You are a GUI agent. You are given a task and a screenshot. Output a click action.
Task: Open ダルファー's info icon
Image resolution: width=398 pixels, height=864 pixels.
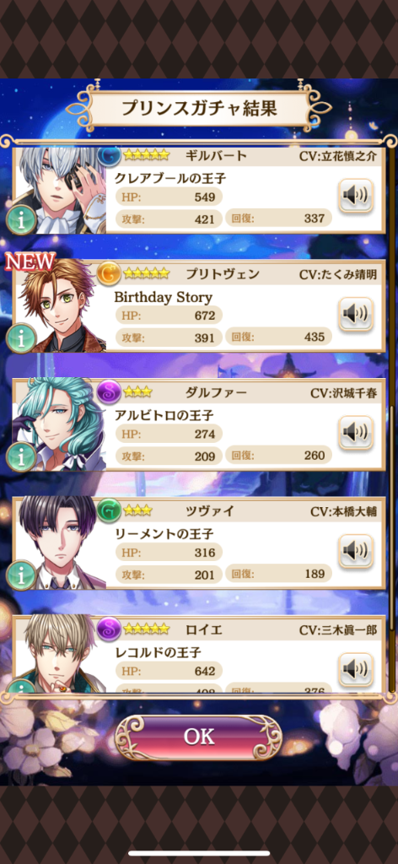[21, 456]
